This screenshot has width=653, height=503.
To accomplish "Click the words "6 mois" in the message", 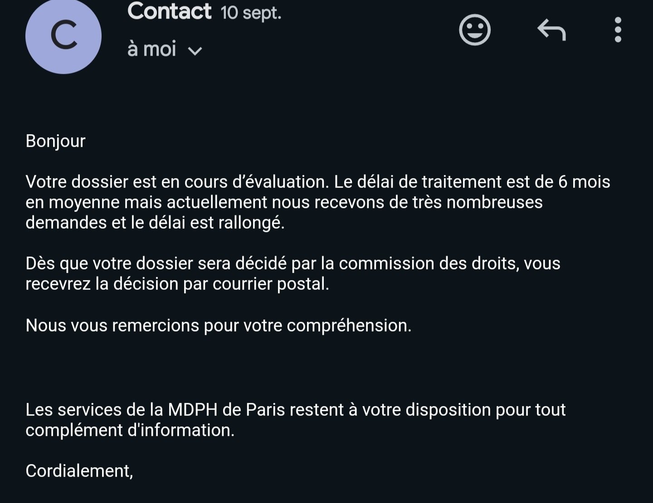I will pos(584,182).
